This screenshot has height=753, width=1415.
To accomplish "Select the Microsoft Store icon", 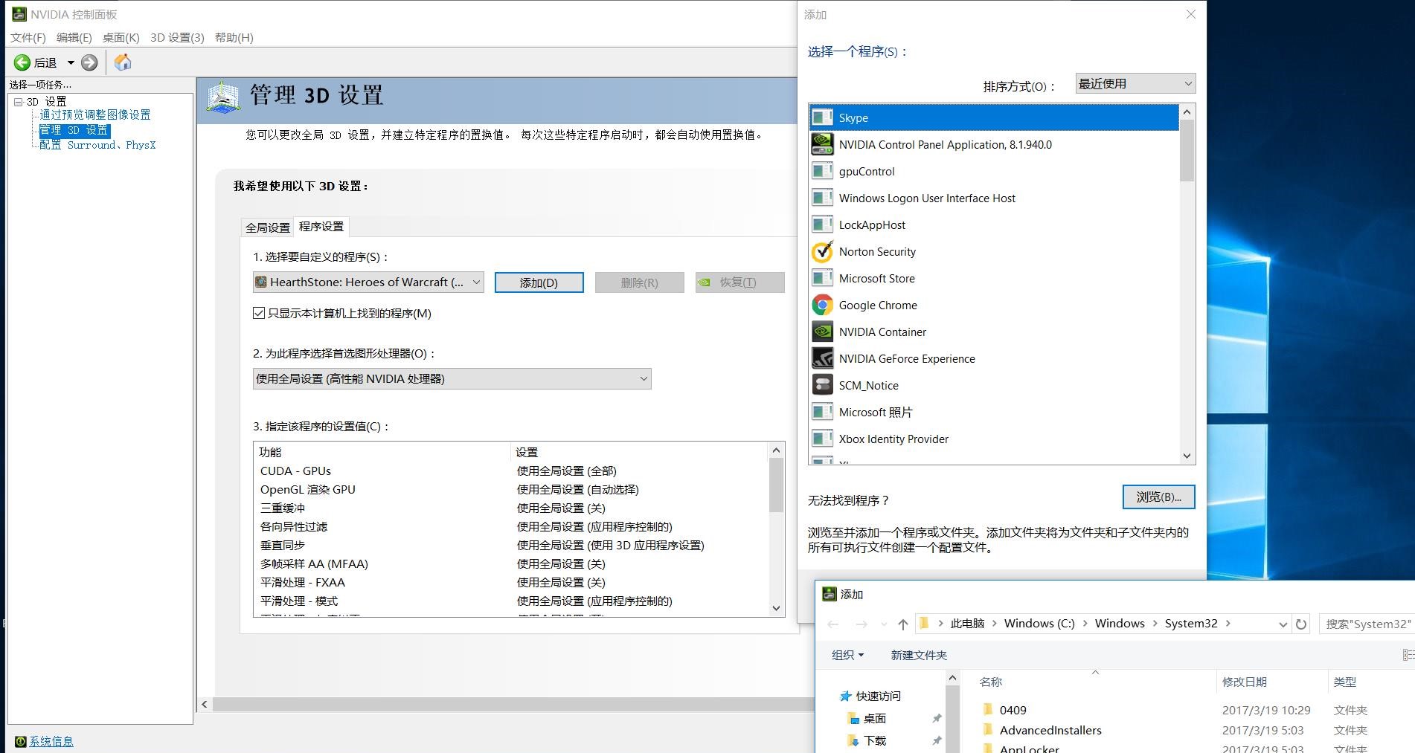I will [x=822, y=278].
